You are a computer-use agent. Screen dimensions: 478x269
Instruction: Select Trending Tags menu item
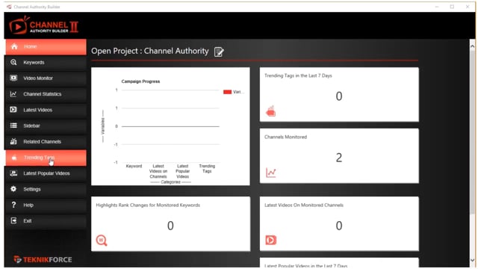tap(46, 158)
